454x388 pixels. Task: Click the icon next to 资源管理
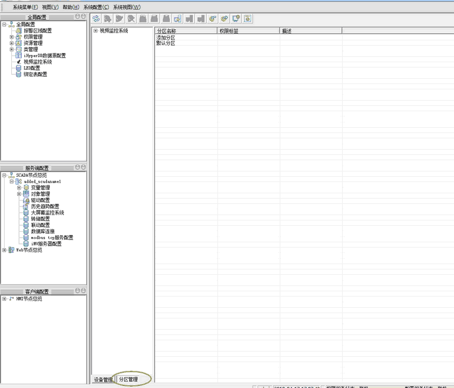[19, 43]
